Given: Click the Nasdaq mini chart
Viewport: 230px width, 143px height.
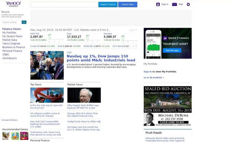Looking at the screenshot, I should click(129, 38).
